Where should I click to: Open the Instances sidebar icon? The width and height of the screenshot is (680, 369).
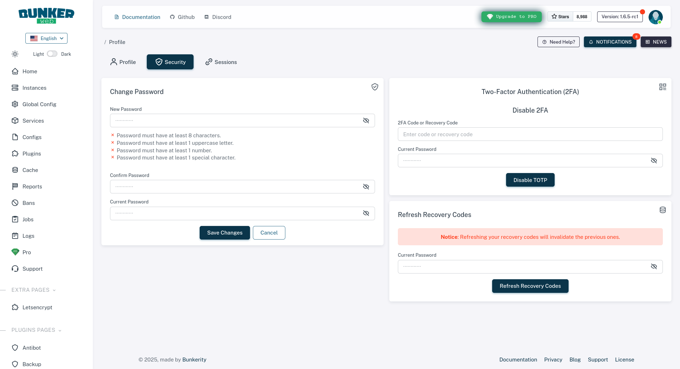tap(15, 88)
